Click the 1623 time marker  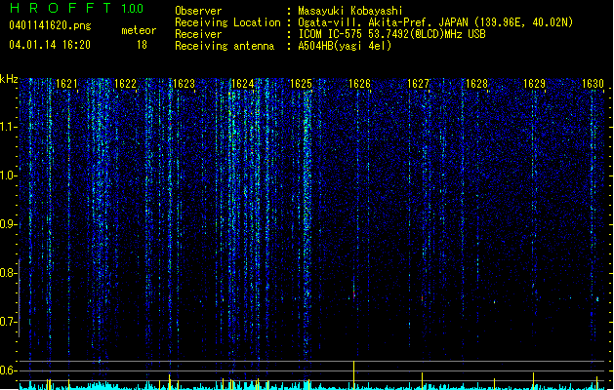[x=184, y=84]
